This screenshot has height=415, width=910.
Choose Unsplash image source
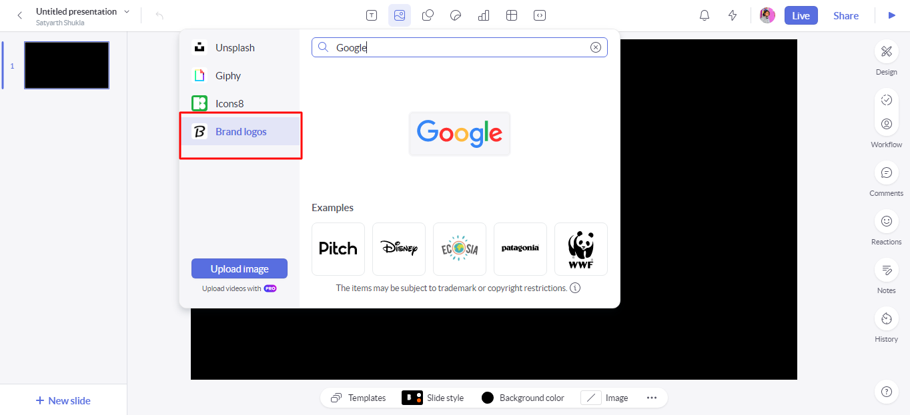click(x=240, y=47)
